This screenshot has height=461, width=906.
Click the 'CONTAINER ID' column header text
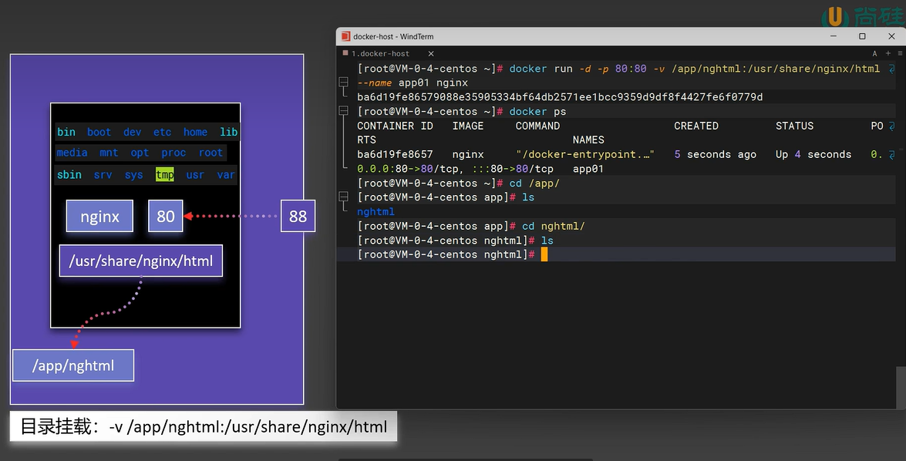tap(395, 126)
